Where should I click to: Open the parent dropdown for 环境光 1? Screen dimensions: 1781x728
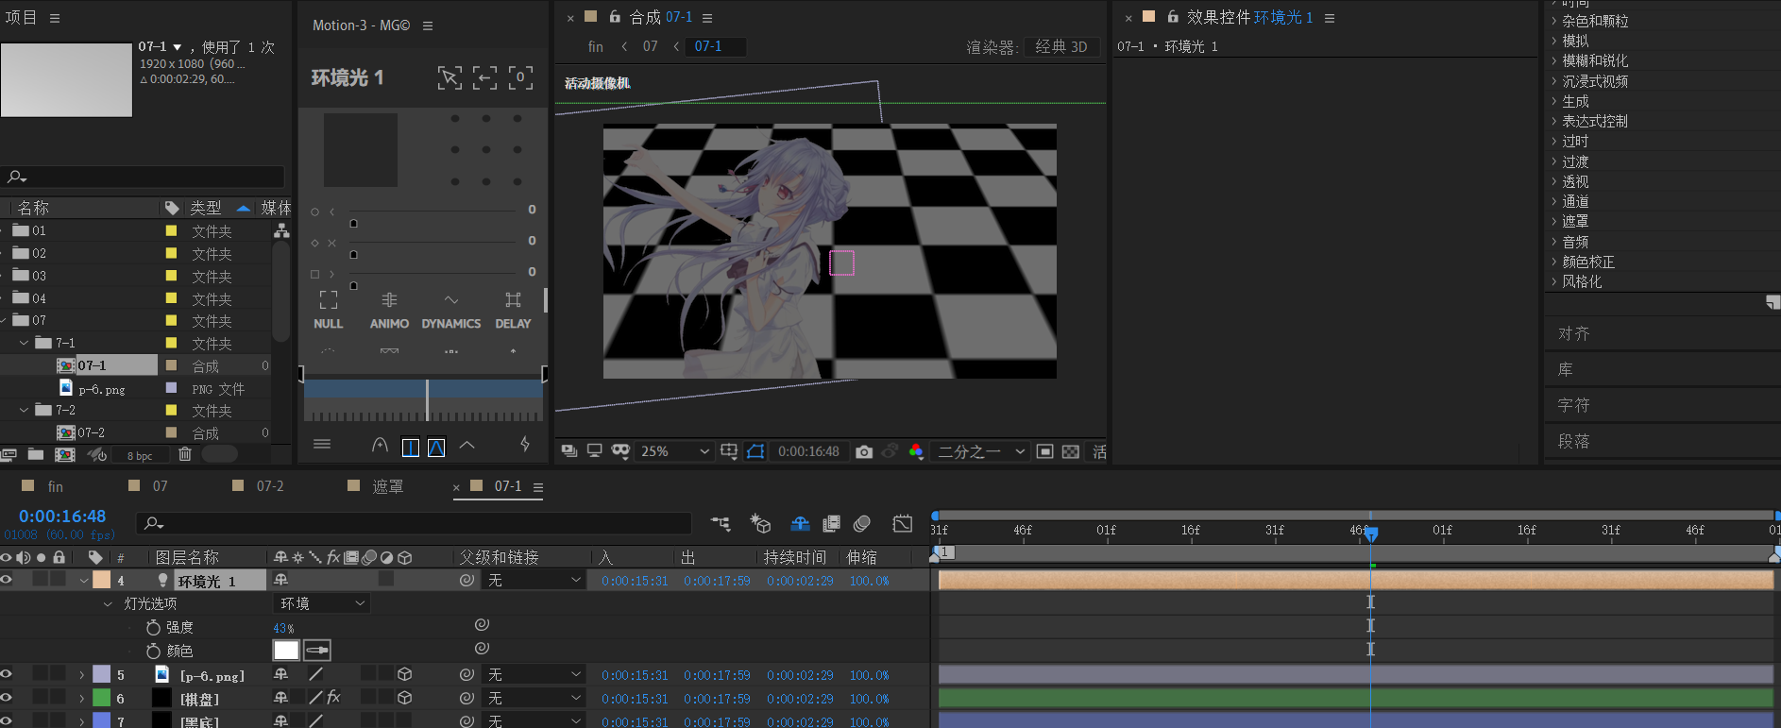coord(534,580)
